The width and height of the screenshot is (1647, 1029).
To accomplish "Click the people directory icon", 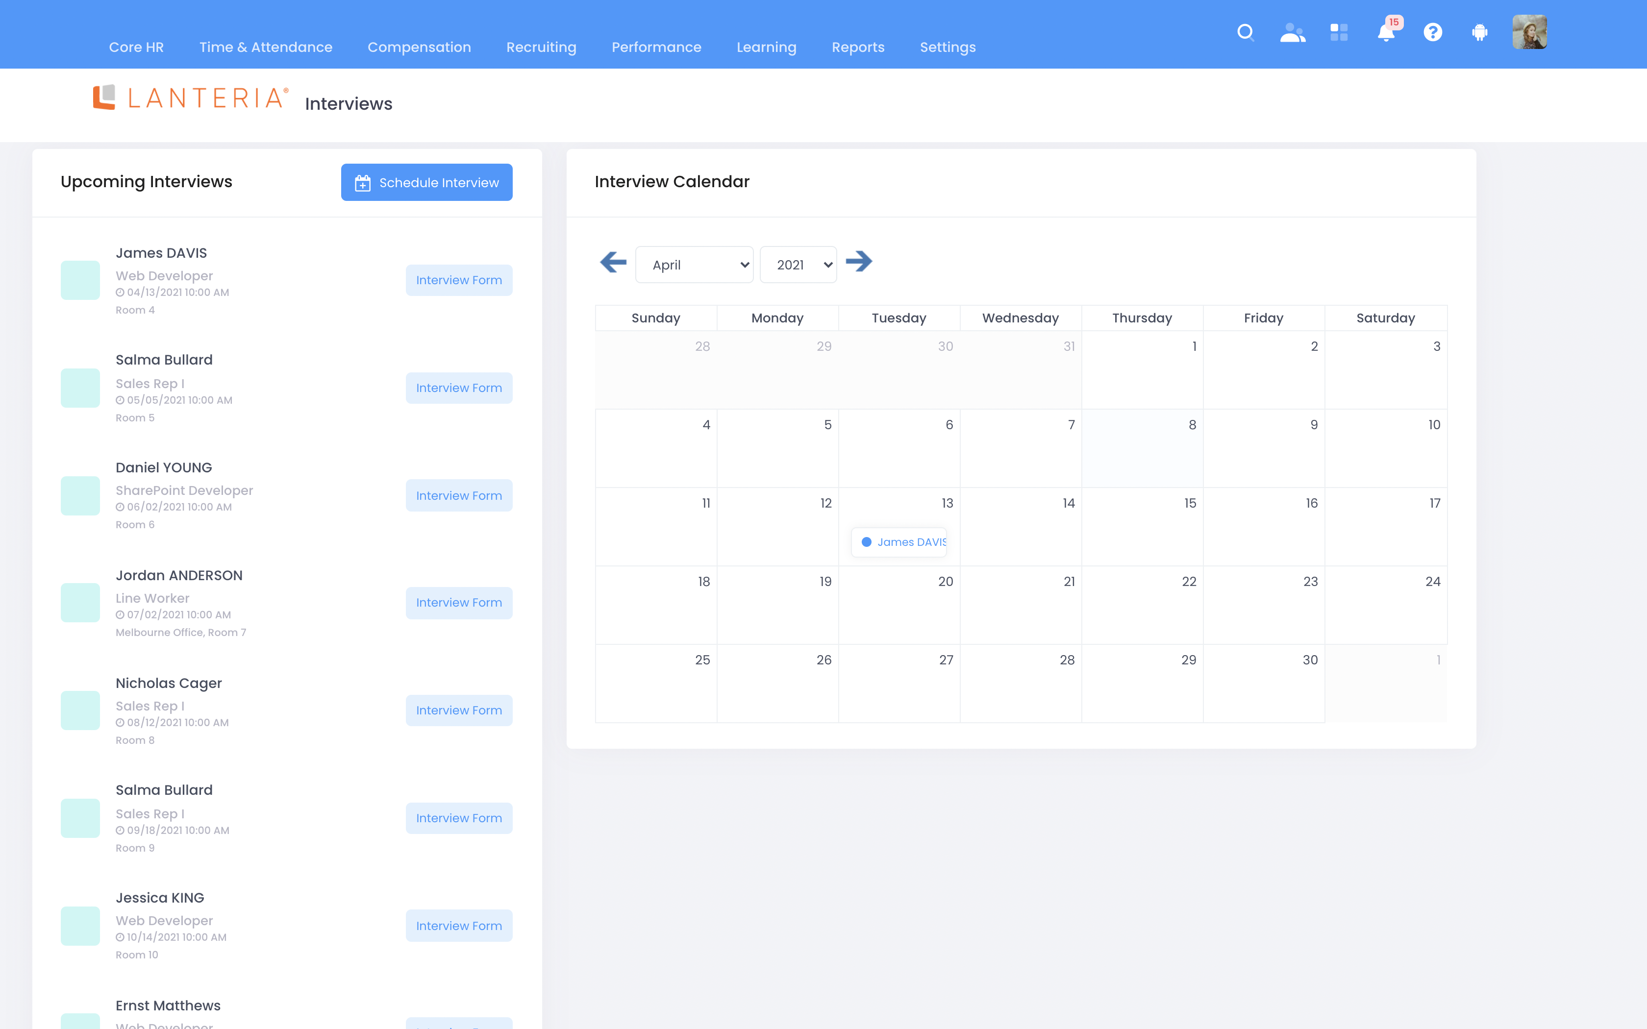I will pyautogui.click(x=1292, y=33).
